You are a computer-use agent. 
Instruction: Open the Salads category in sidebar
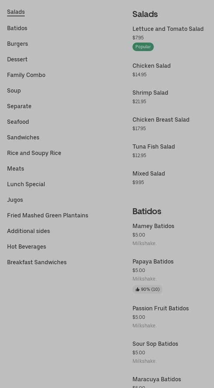(16, 12)
